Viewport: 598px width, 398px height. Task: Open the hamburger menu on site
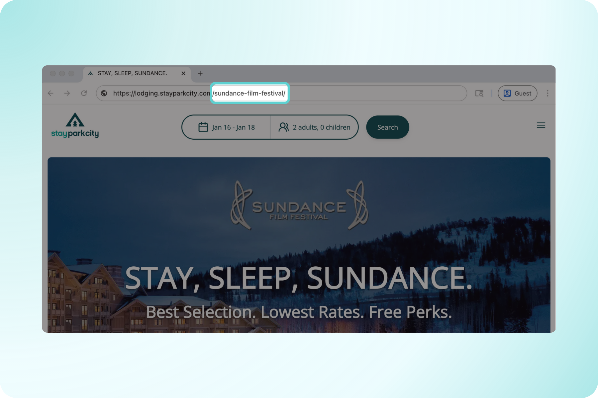click(541, 125)
